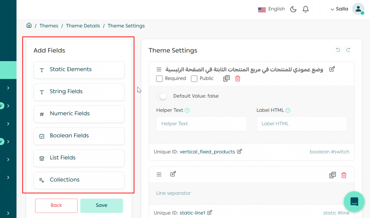Delete the vertical_fixed_products field using the trash icon
Viewport: 370px width, 218px height.
pyautogui.click(x=237, y=78)
